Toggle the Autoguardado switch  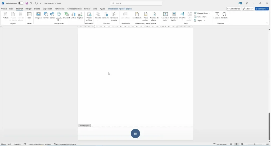click(x=21, y=3)
